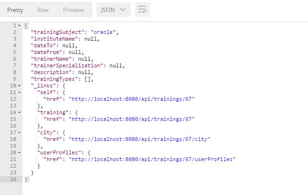Click the "oracle" trainingSubject value
The width and height of the screenshot is (308, 195).
click(103, 32)
